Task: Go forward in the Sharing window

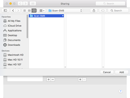Action: (x=25, y=4)
